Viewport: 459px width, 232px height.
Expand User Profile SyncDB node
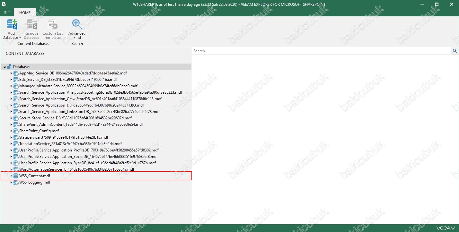pyautogui.click(x=11, y=163)
